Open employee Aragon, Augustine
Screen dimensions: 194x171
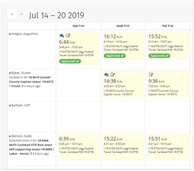tap(24, 34)
